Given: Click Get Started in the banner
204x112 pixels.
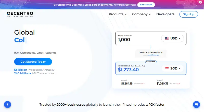Looking at the screenshot, I should click(146, 5).
